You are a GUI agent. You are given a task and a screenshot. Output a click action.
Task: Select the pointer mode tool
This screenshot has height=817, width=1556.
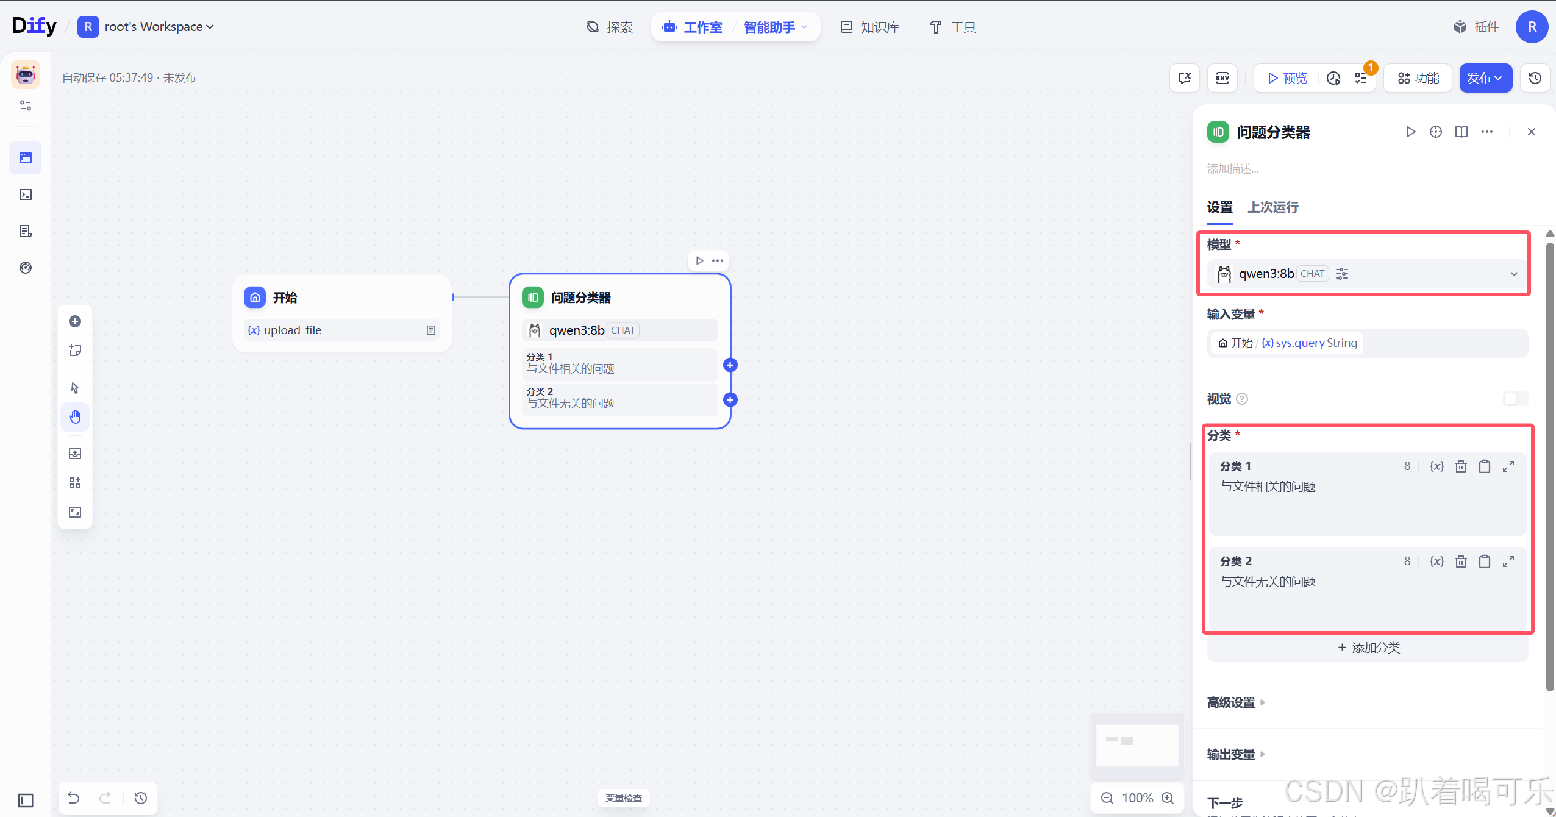[75, 388]
